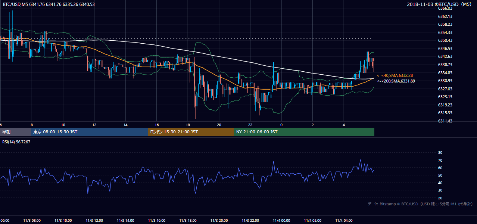This screenshot has width=477, height=224.
Task: Click RSI axis level 20
Action: click(440, 198)
